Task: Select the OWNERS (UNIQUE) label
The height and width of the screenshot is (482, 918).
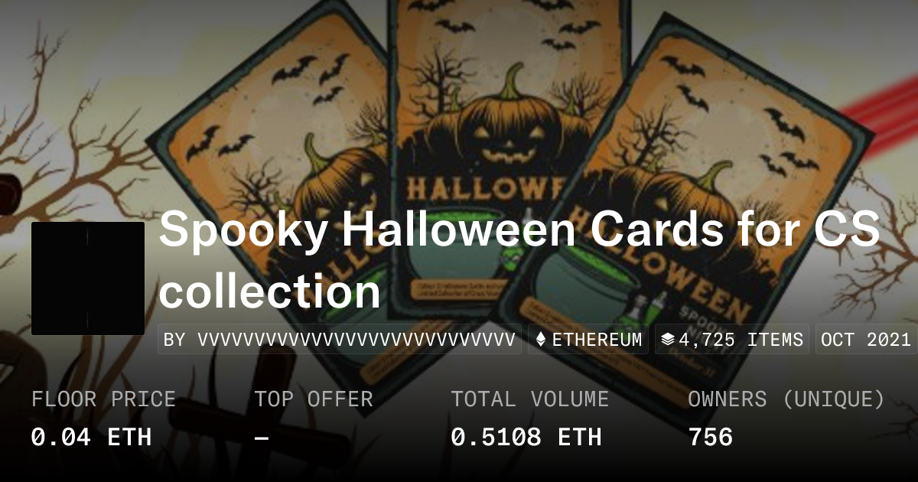Action: click(786, 399)
